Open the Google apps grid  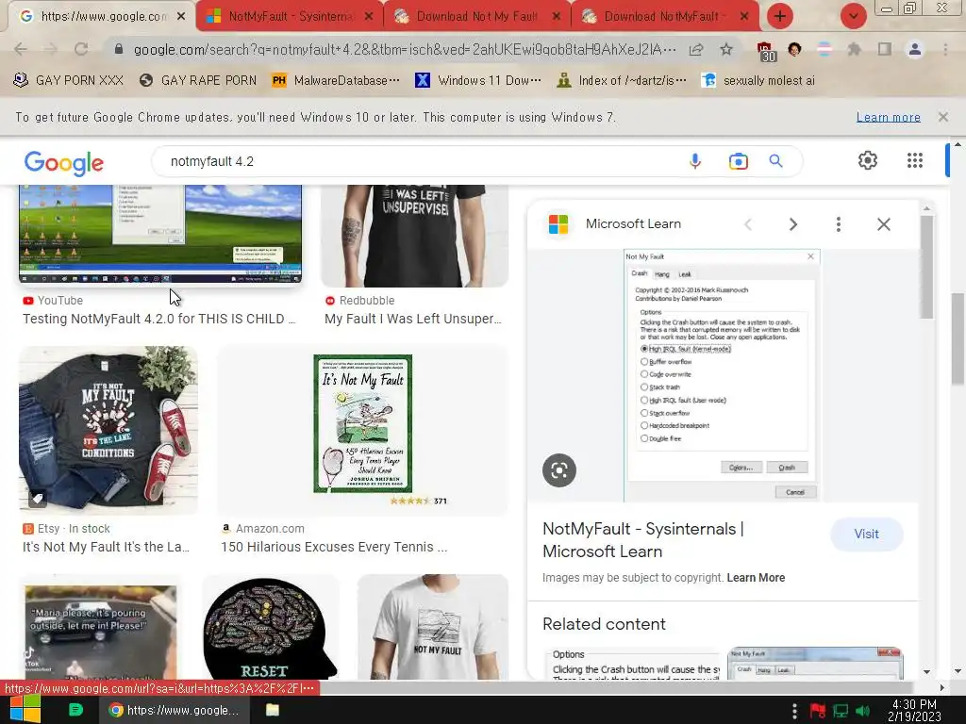(915, 160)
